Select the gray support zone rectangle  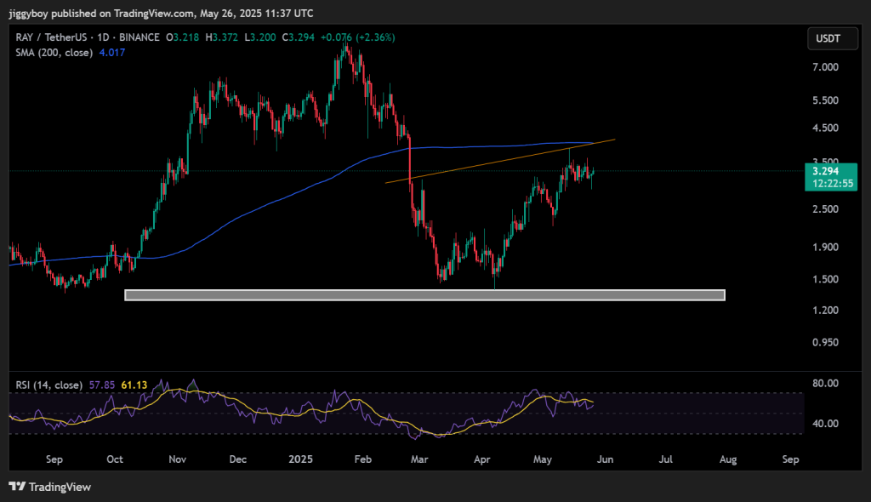tap(424, 295)
